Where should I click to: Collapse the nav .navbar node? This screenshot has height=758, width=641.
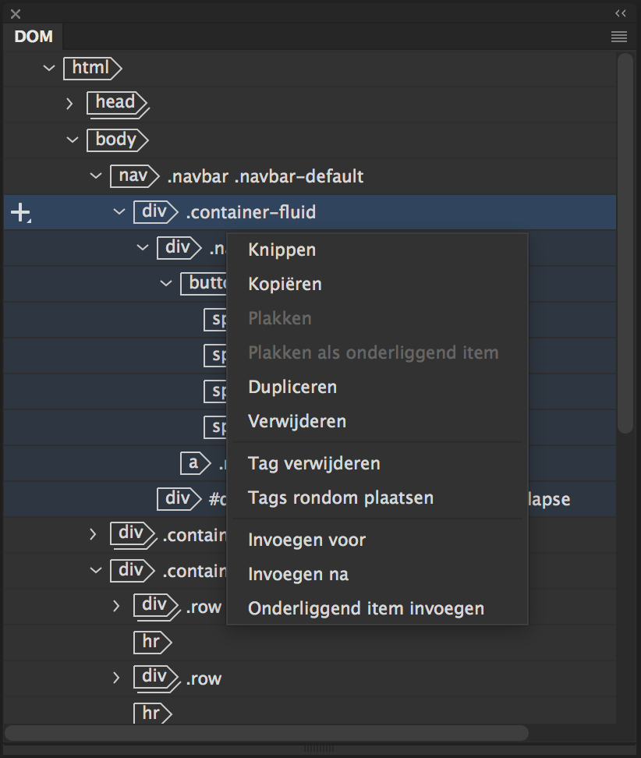[96, 176]
